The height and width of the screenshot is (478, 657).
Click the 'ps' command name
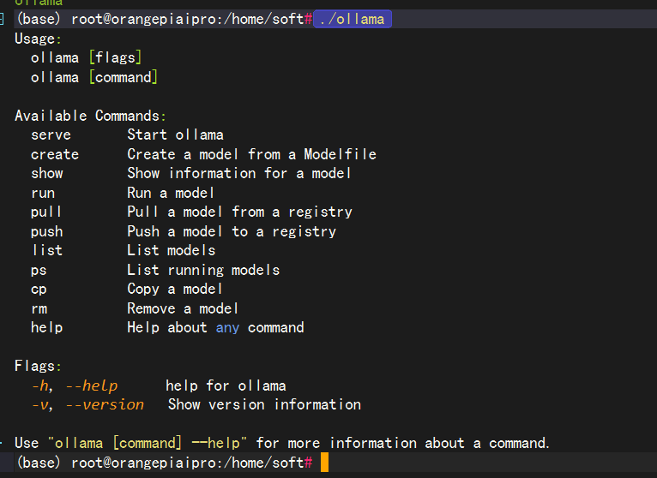(x=39, y=271)
